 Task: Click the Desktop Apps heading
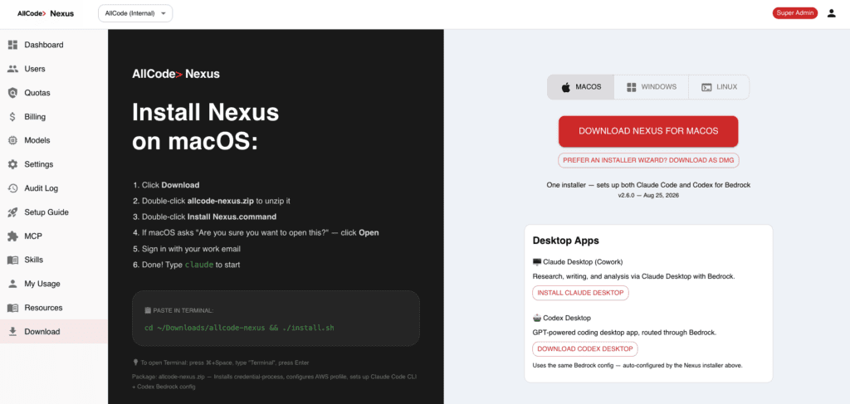coord(566,241)
